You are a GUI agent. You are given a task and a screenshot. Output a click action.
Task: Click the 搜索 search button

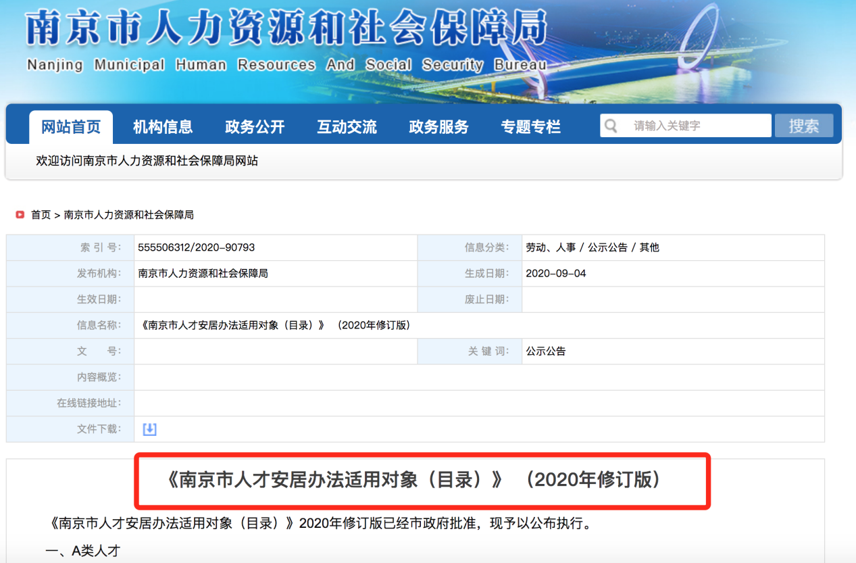(803, 125)
